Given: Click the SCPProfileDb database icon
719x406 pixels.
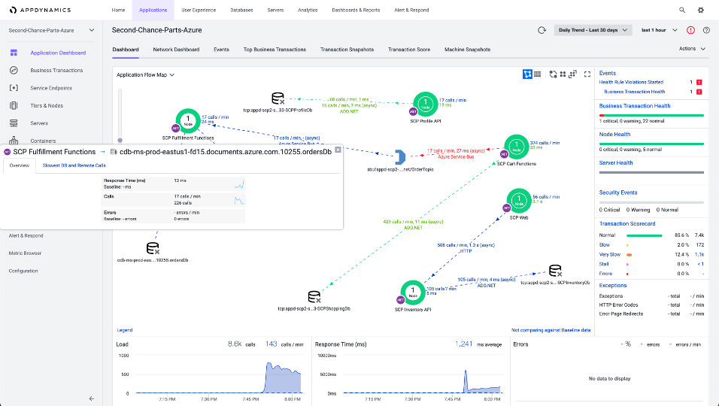Looking at the screenshot, I should click(278, 98).
